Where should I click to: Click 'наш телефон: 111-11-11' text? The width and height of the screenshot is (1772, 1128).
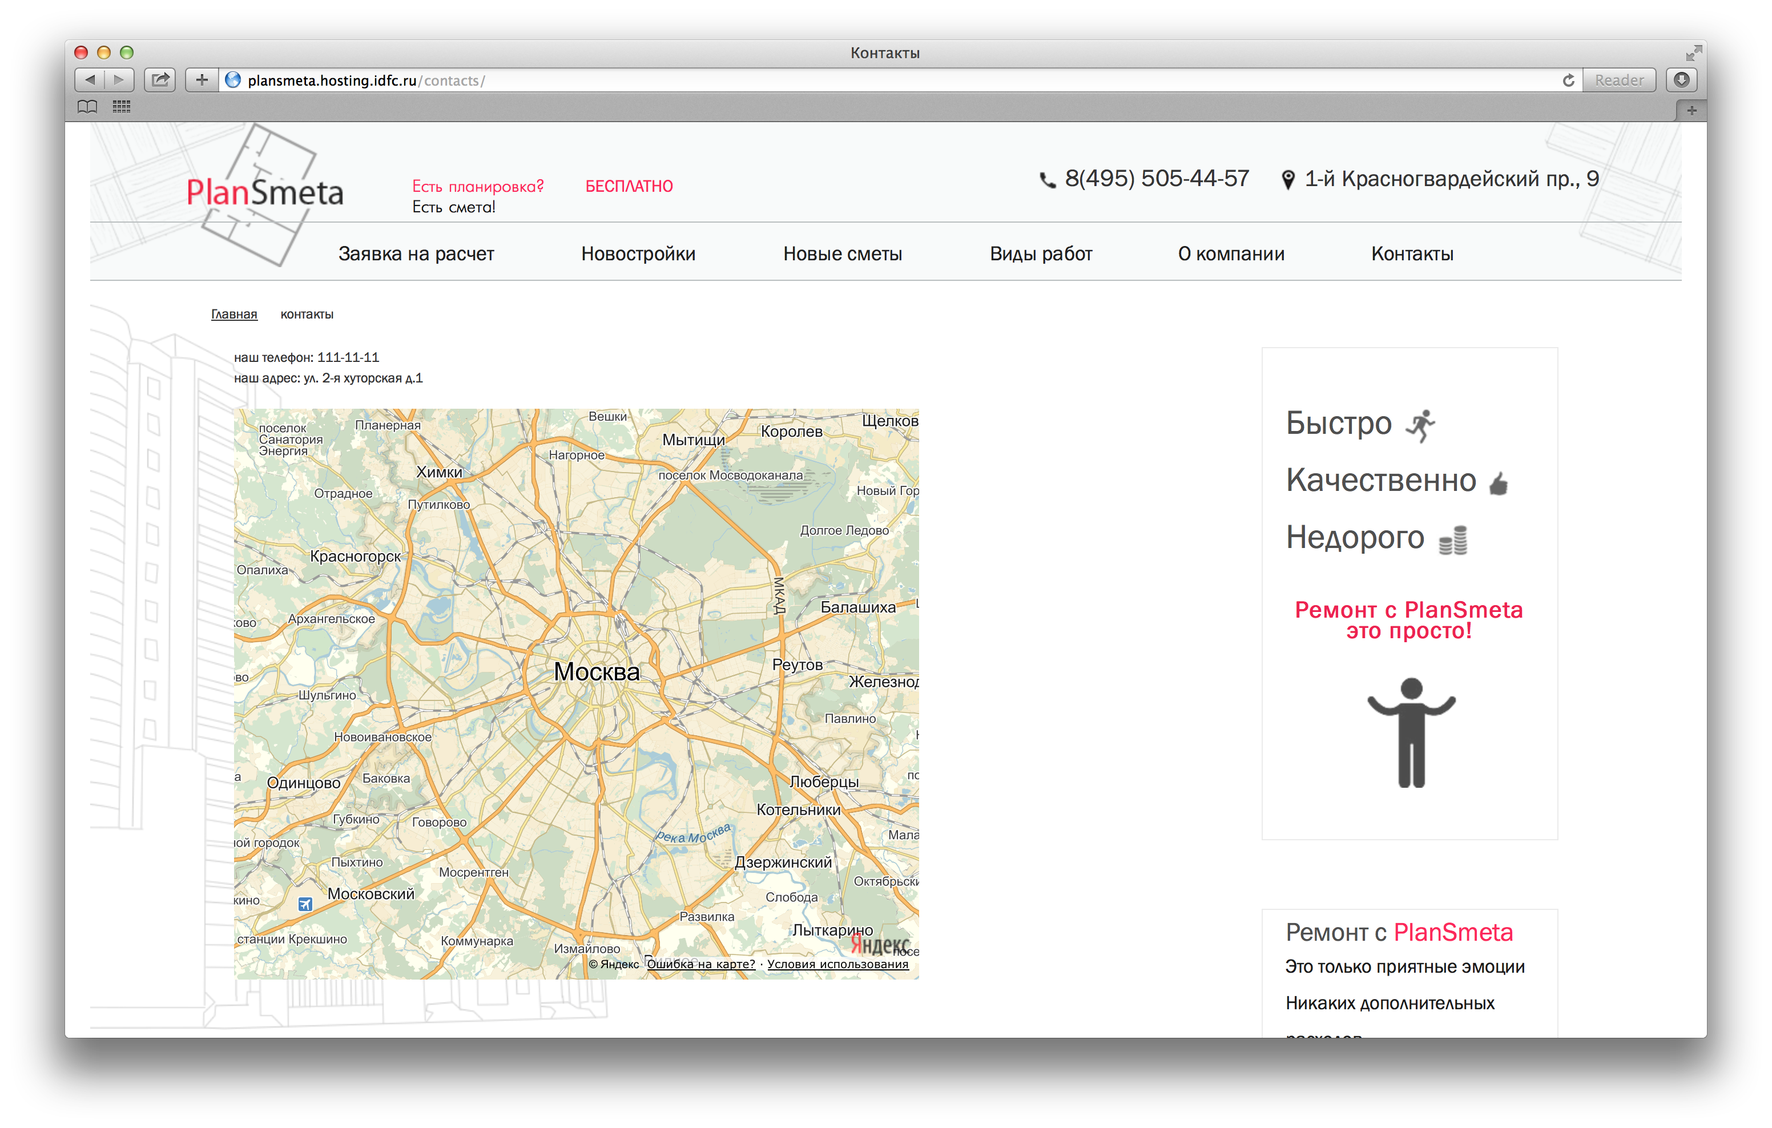306,357
